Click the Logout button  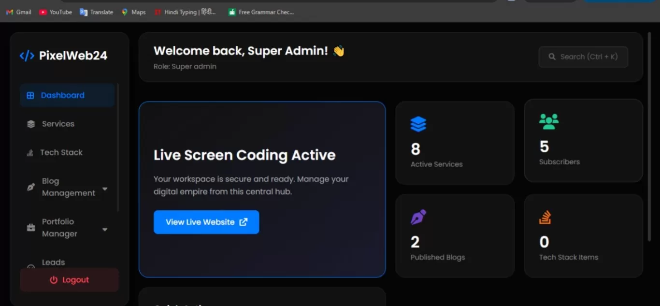click(x=69, y=280)
